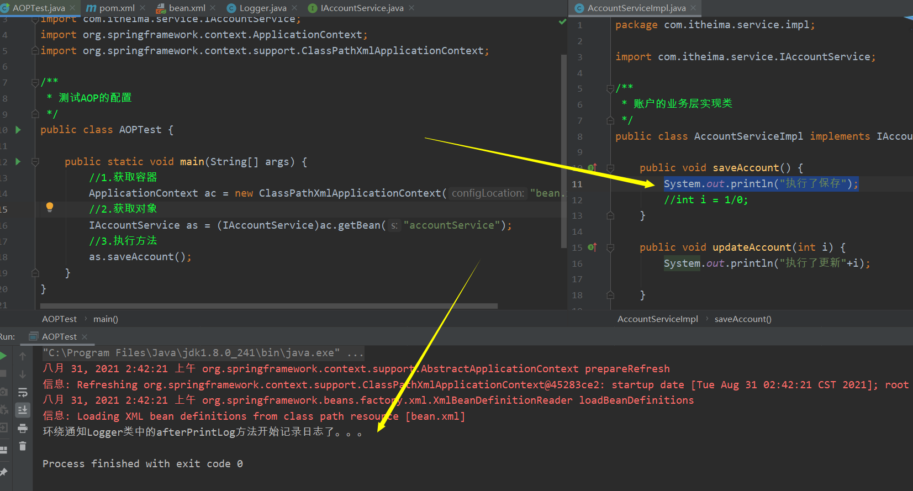Screen dimensions: 913x491
Task: Open the pom.xml editor tab
Action: (x=117, y=8)
